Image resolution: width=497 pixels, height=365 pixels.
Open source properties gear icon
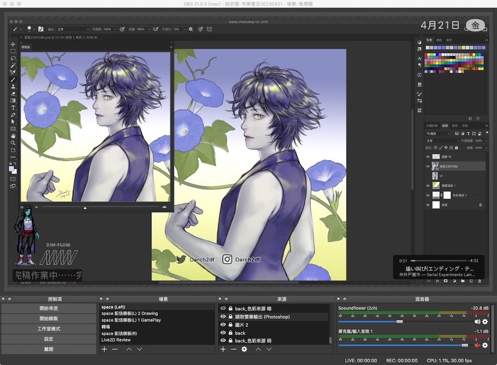[x=244, y=349]
